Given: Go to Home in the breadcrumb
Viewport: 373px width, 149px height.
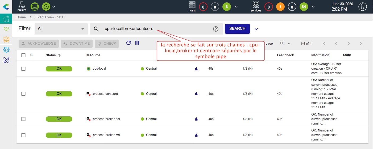Looking at the screenshot, I should coord(21,17).
